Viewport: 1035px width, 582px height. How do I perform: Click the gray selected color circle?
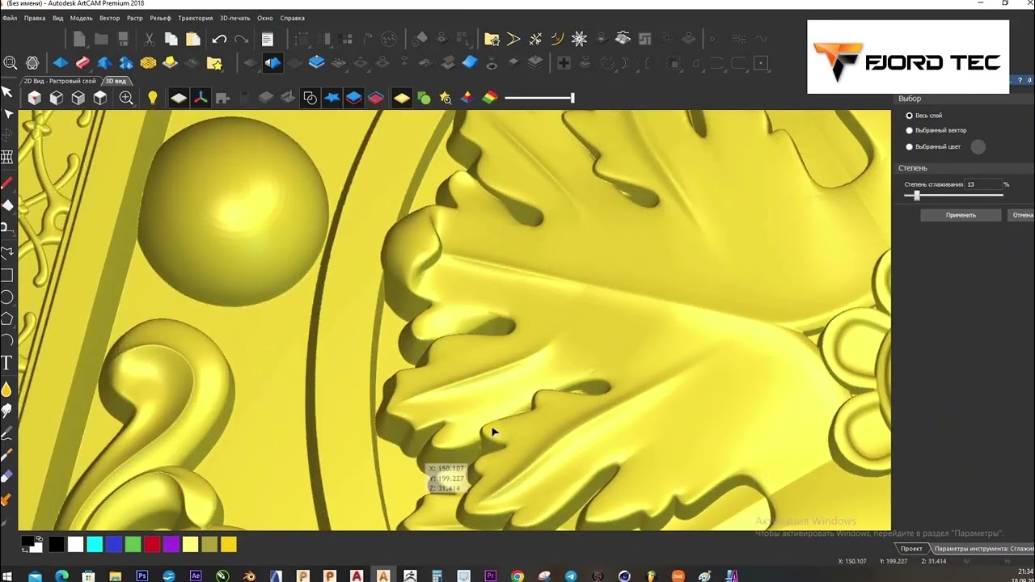point(978,147)
